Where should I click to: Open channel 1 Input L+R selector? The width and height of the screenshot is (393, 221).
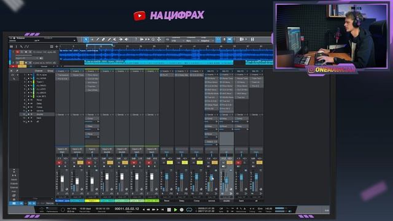(62, 149)
